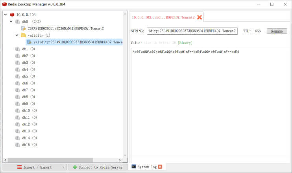Click the green plus Connect icon
292x173 pixels.
pyautogui.click(x=75, y=167)
